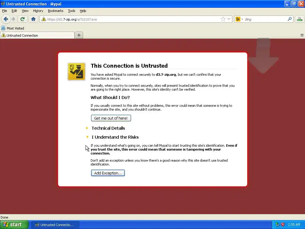Minimize the Mypal window

(x=287, y=4)
